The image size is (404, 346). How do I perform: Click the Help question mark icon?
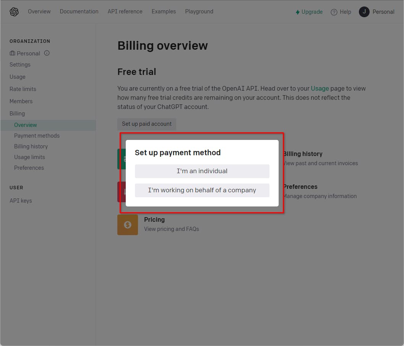334,12
